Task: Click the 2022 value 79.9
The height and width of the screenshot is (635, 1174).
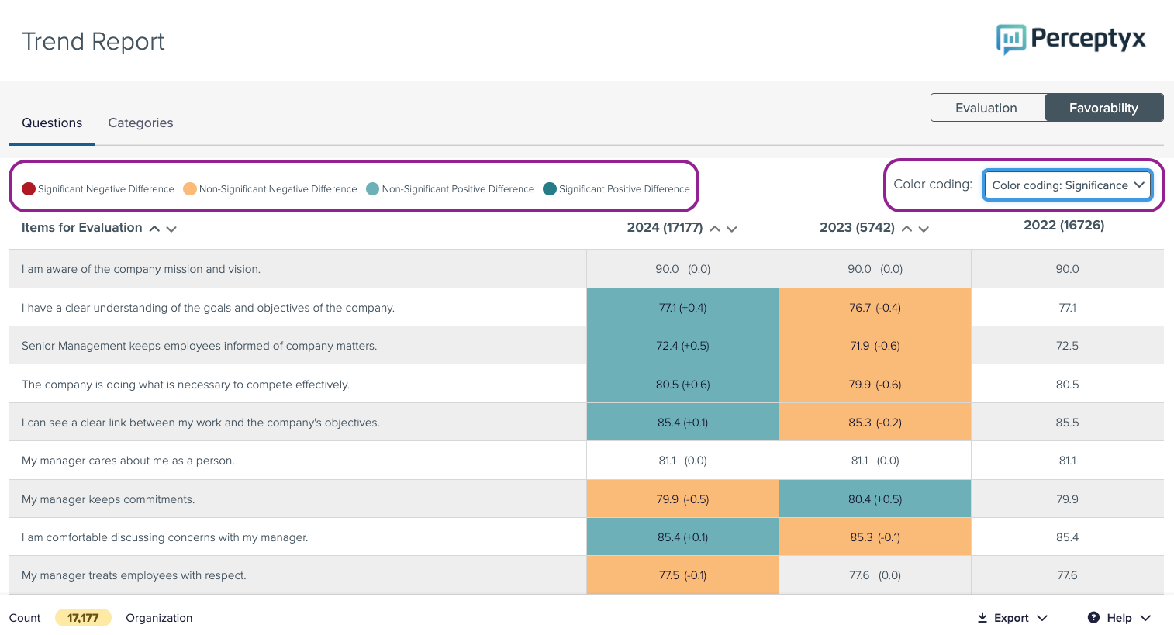Action: click(x=1067, y=499)
